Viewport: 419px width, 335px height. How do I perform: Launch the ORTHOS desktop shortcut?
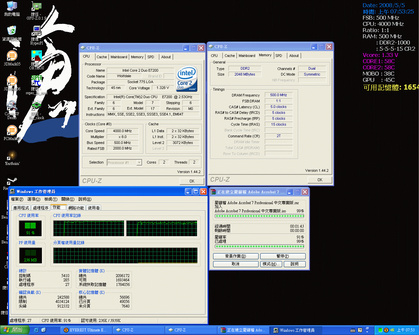coord(36,60)
